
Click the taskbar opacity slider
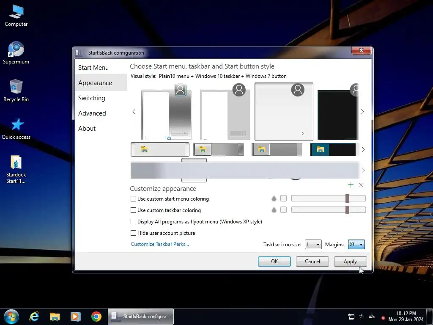point(328,210)
